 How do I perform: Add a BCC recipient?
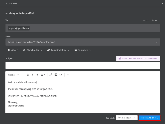point(157,20)
